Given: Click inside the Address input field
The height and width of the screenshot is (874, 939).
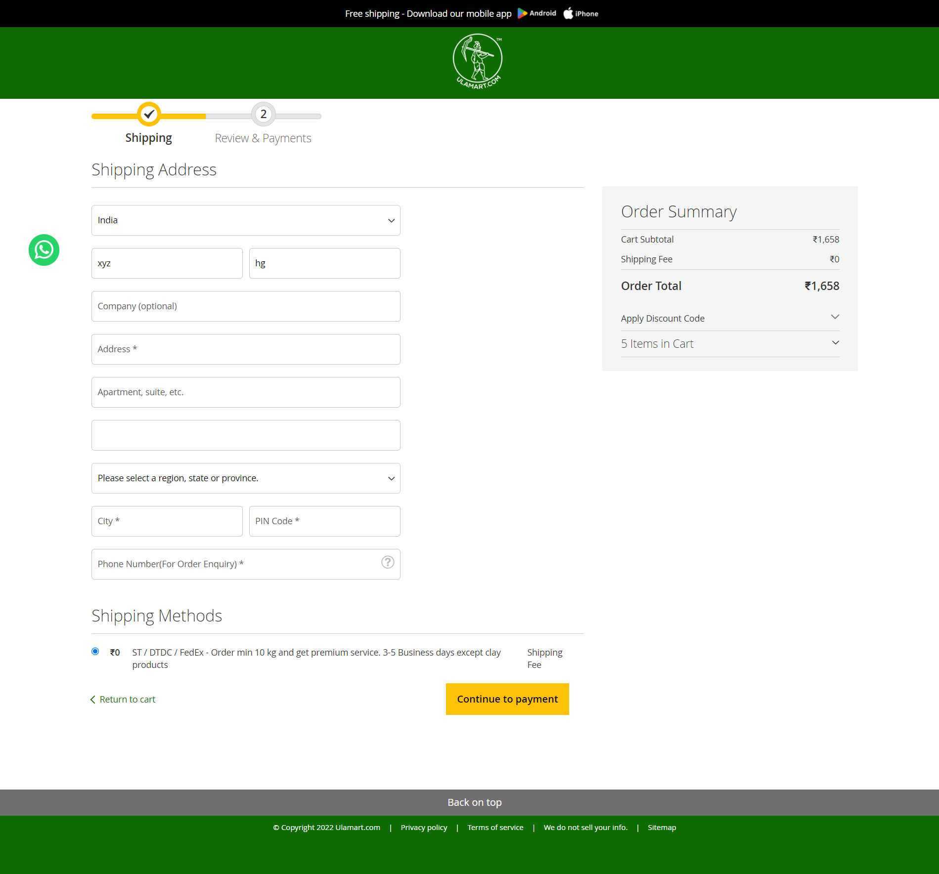Looking at the screenshot, I should (x=246, y=349).
